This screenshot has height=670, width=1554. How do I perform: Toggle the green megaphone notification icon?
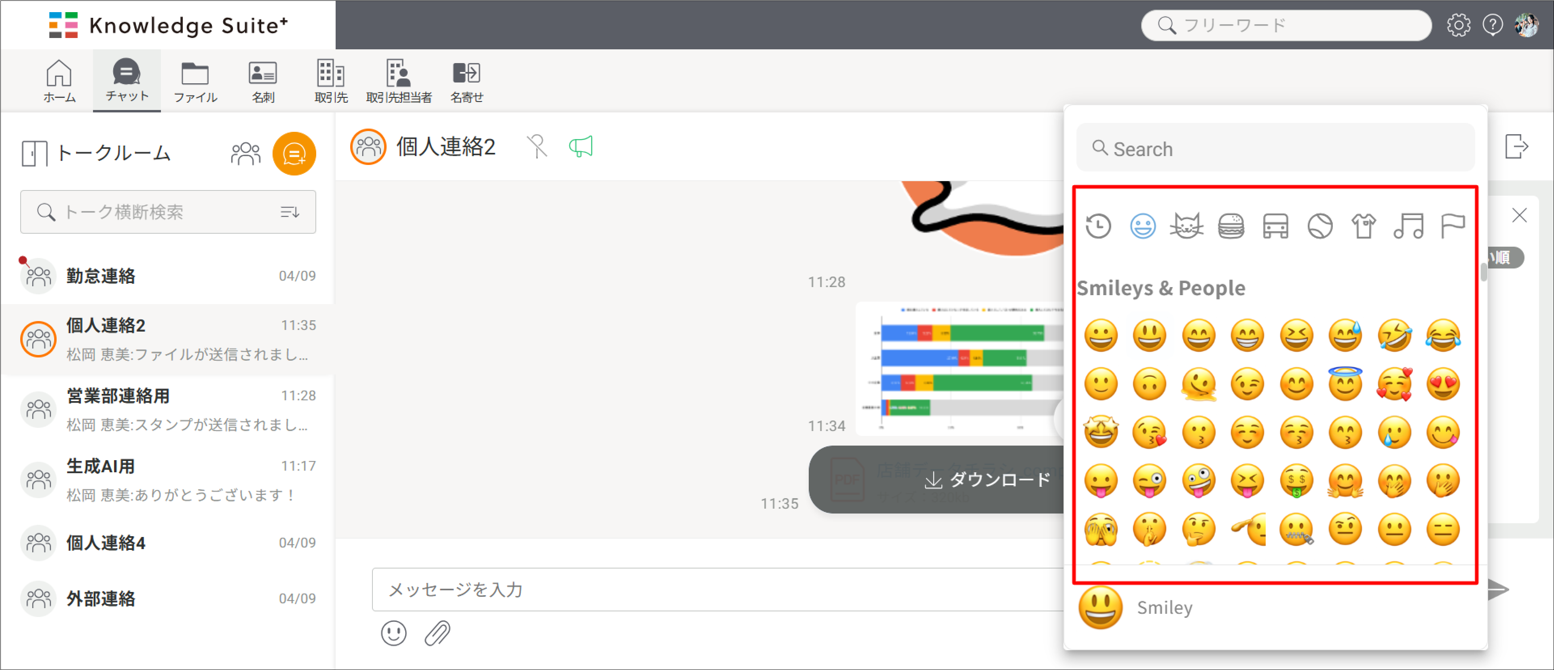click(x=581, y=146)
